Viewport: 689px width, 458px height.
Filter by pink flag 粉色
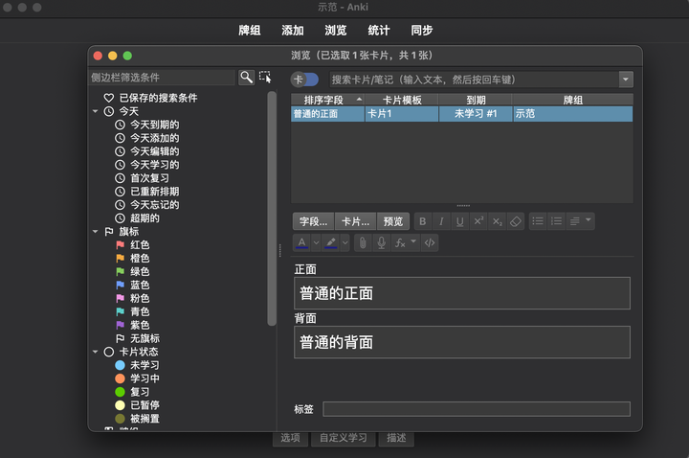tap(133, 298)
